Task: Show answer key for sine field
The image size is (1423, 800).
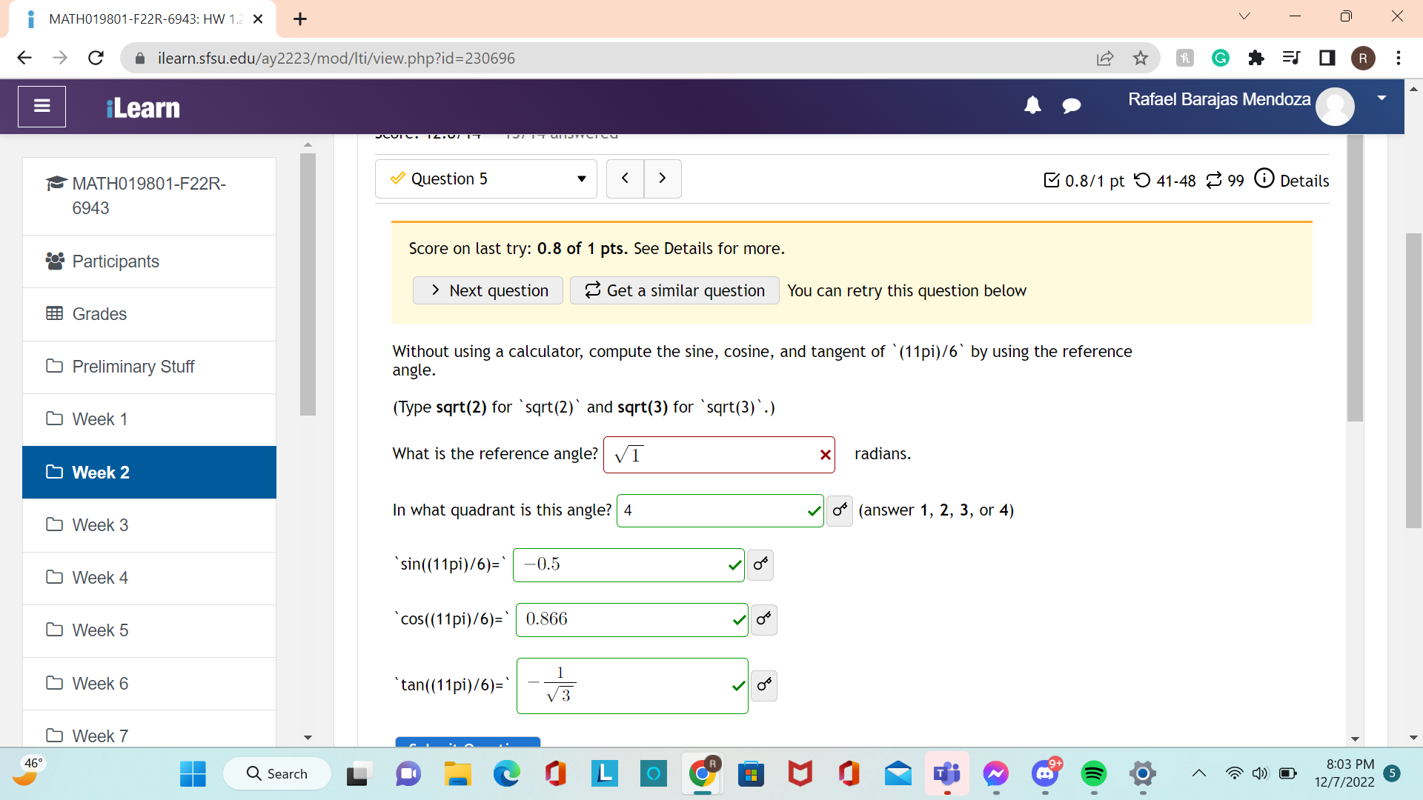Action: point(760,565)
